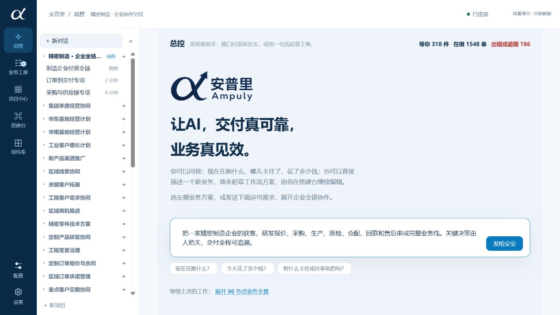
Task: Click the plus next to 工程变更治理
Action: [x=124, y=250]
